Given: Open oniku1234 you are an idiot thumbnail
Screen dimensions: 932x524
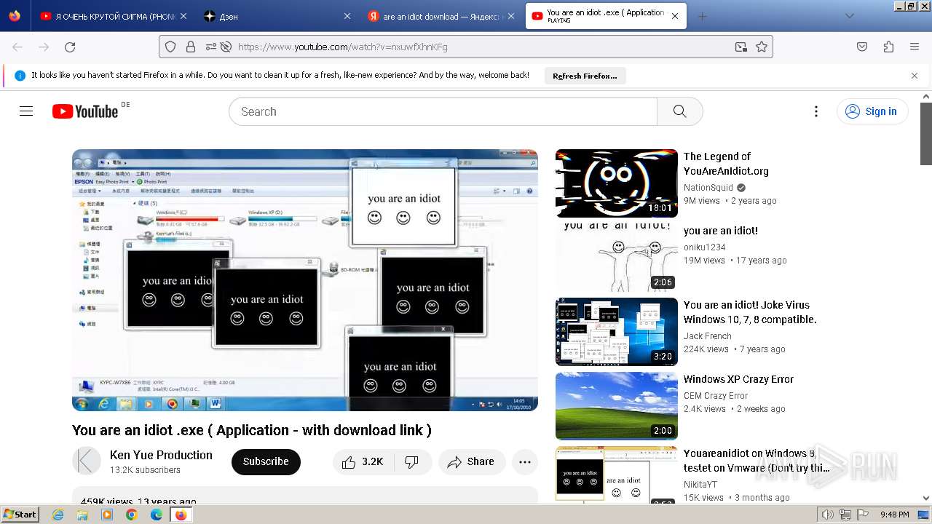Looking at the screenshot, I should 617,258.
